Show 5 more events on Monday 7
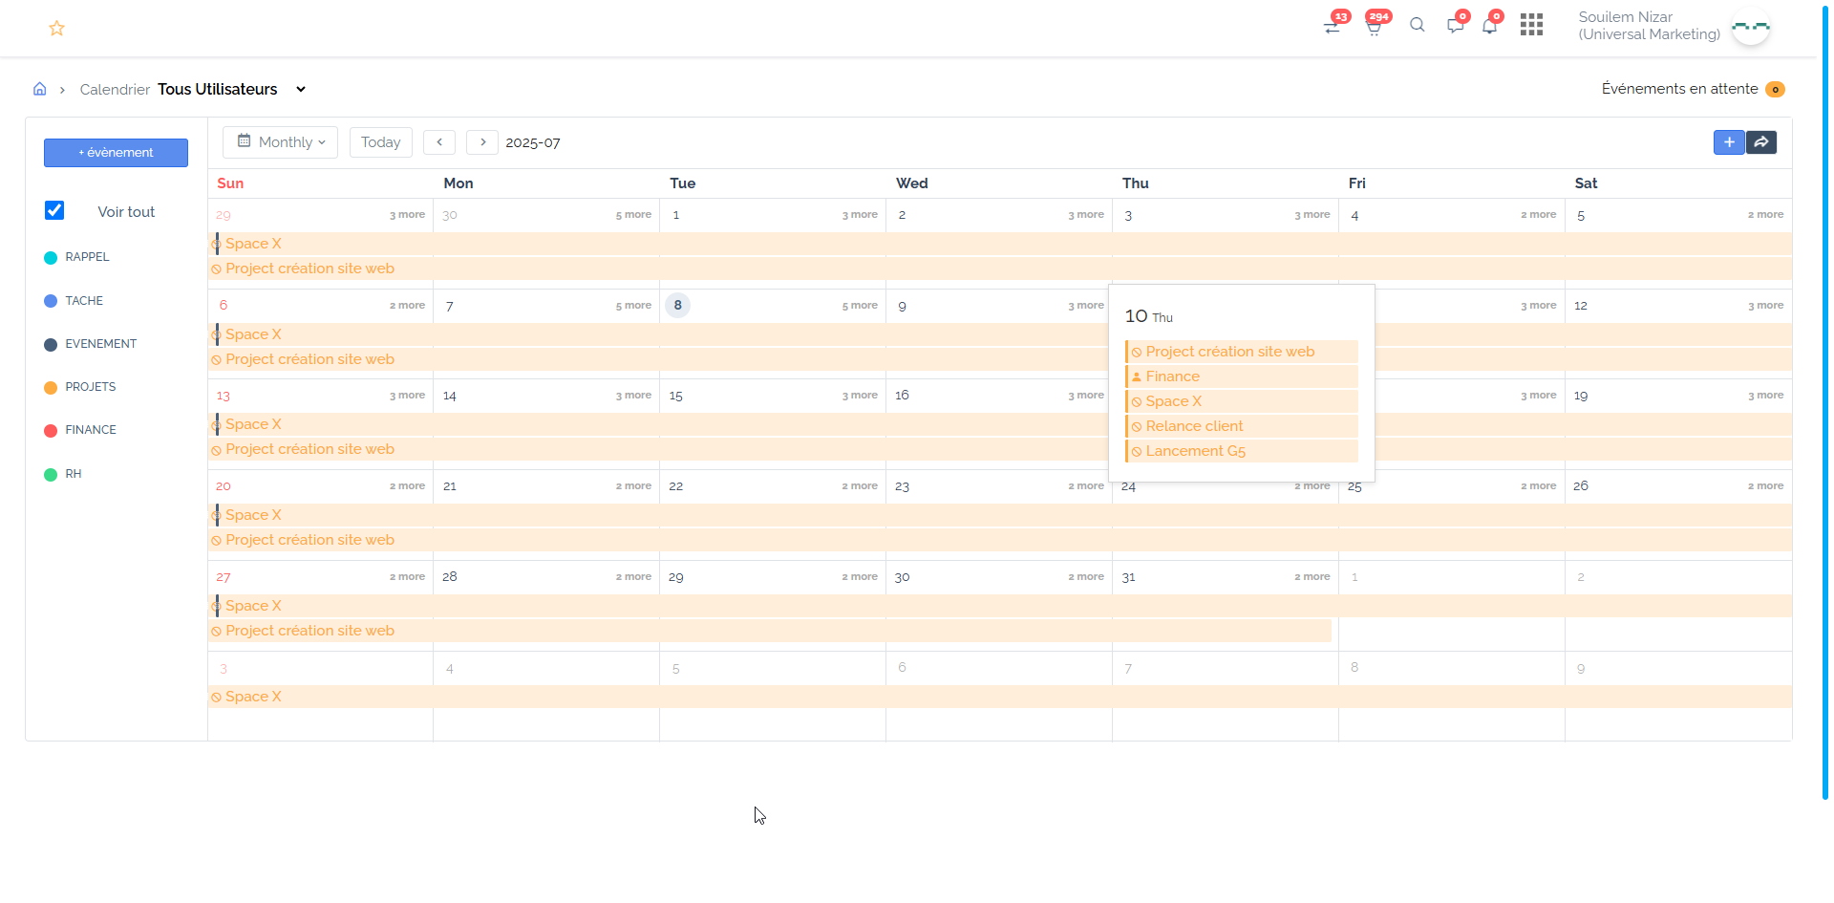Screen dimensions: 1834x903 coord(633,306)
